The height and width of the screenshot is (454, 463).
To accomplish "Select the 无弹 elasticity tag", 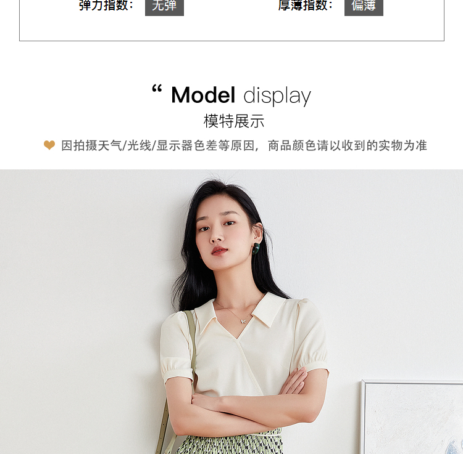I will click(164, 6).
